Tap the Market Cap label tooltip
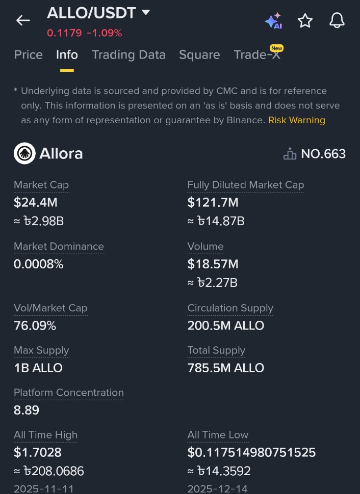Viewport: 360px width, 494px height. tap(41, 185)
